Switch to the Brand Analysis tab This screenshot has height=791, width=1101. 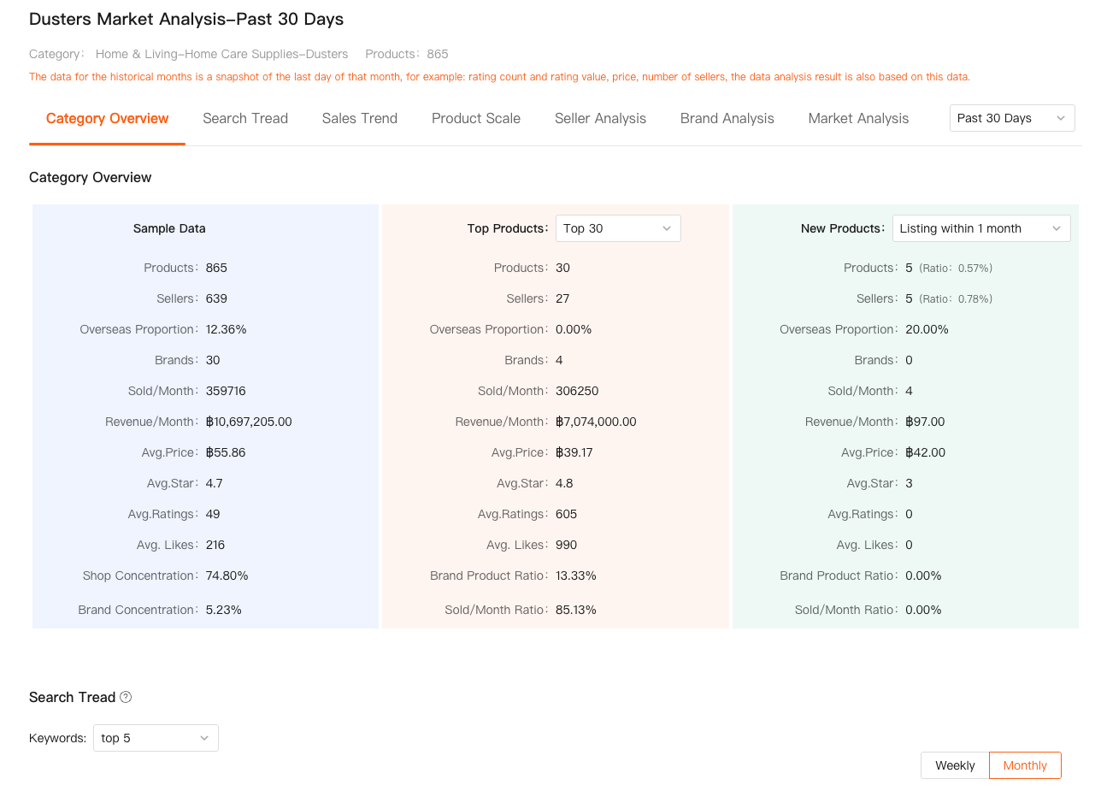point(727,118)
